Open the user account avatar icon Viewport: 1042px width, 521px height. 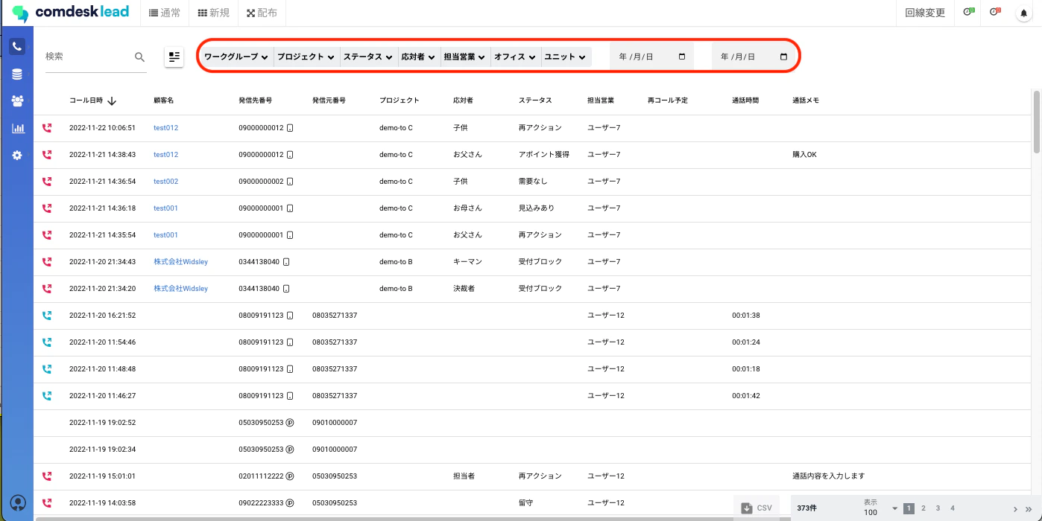tap(18, 502)
